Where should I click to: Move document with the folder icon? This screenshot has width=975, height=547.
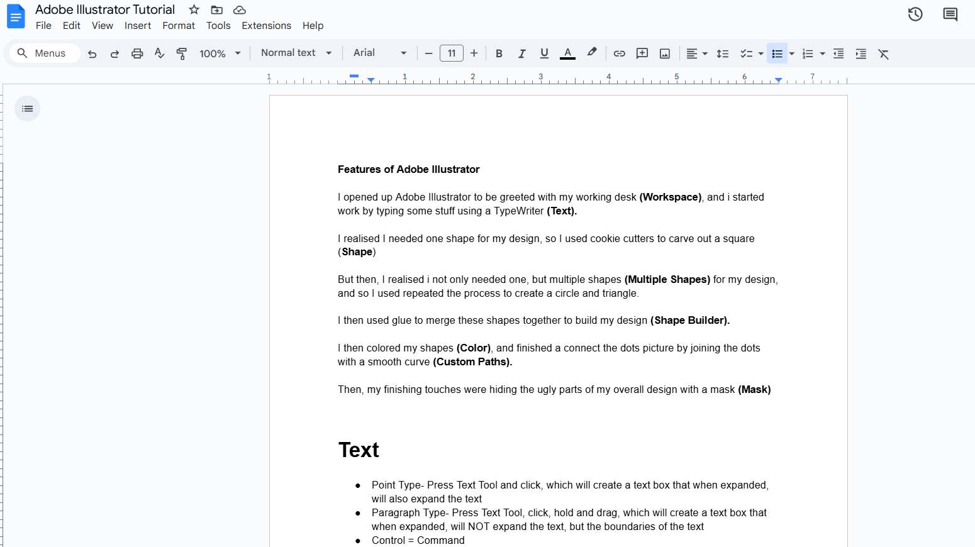point(217,10)
